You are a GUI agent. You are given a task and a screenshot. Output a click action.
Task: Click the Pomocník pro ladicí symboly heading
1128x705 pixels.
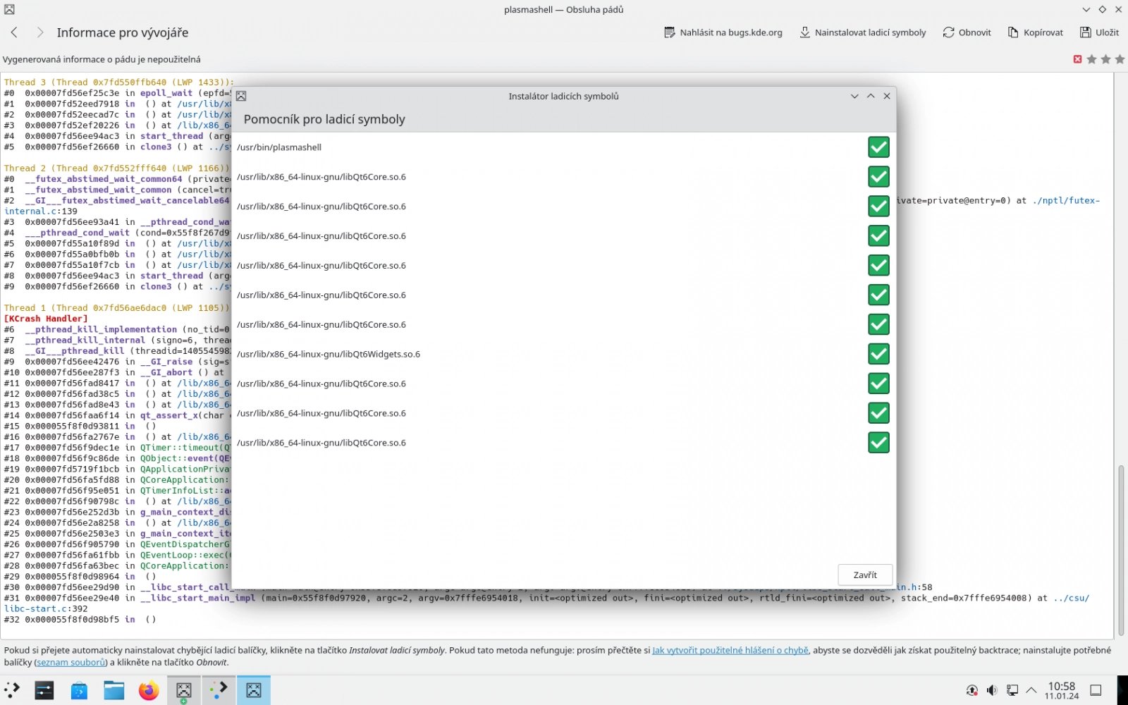click(x=324, y=119)
